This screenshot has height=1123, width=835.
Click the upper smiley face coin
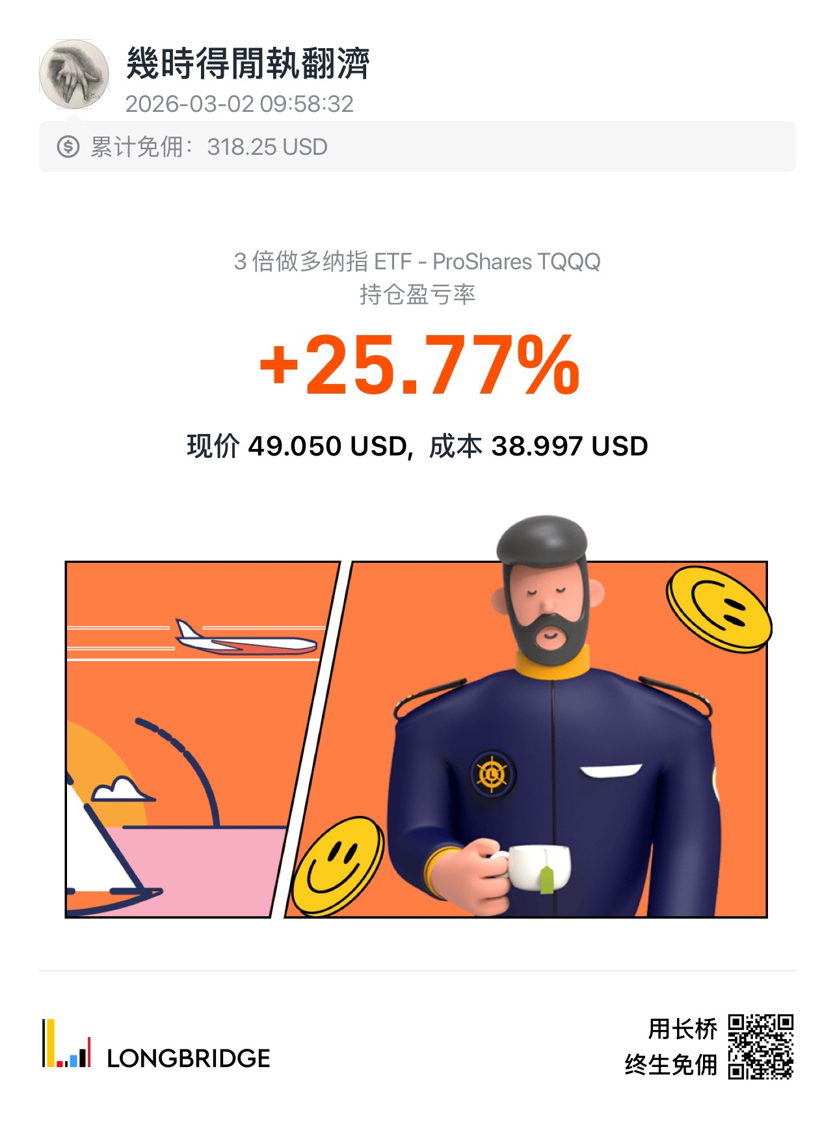tap(718, 609)
